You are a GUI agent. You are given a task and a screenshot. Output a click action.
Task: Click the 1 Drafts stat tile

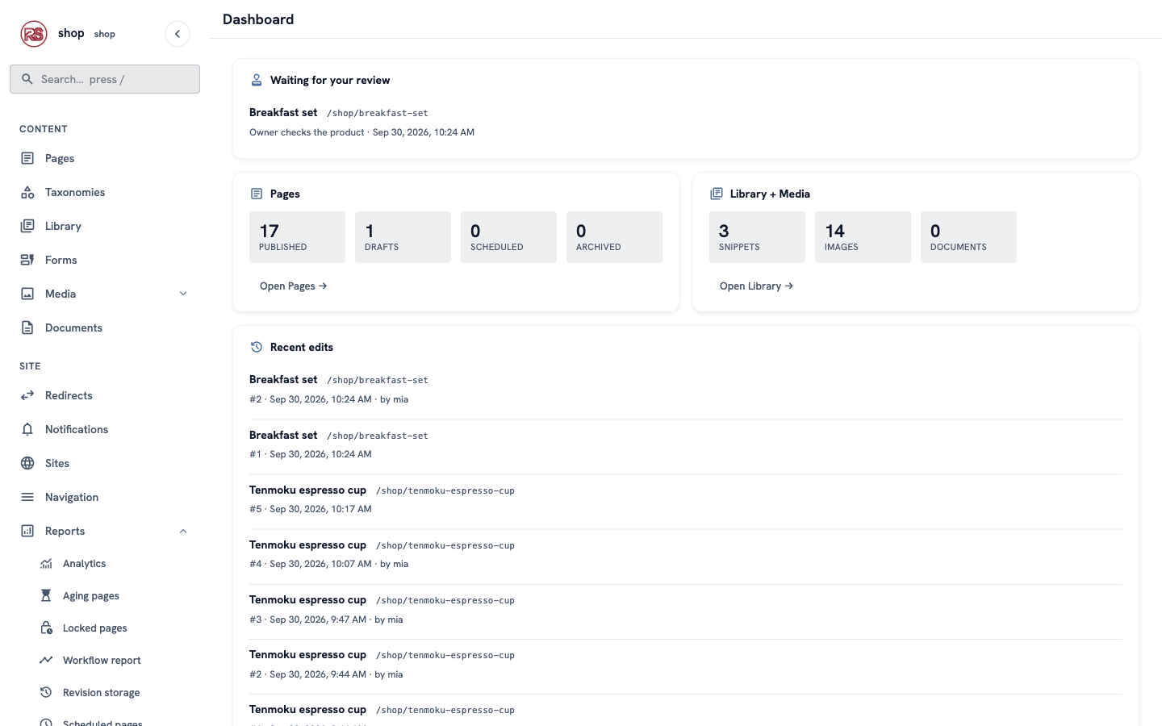403,237
